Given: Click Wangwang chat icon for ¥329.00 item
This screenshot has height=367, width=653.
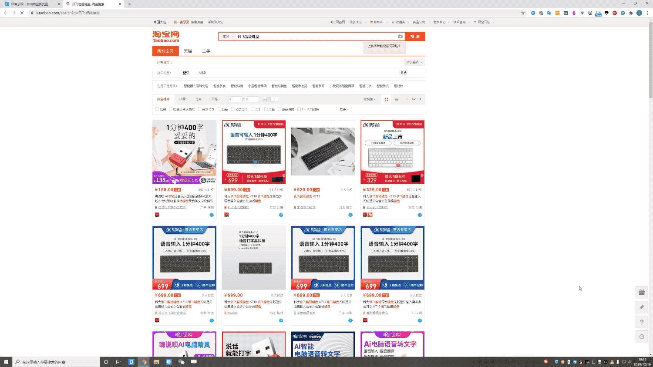Looking at the screenshot, I should [x=420, y=215].
